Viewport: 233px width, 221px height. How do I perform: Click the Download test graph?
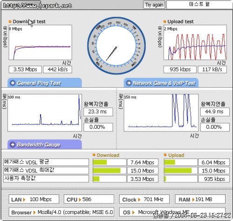41,42
